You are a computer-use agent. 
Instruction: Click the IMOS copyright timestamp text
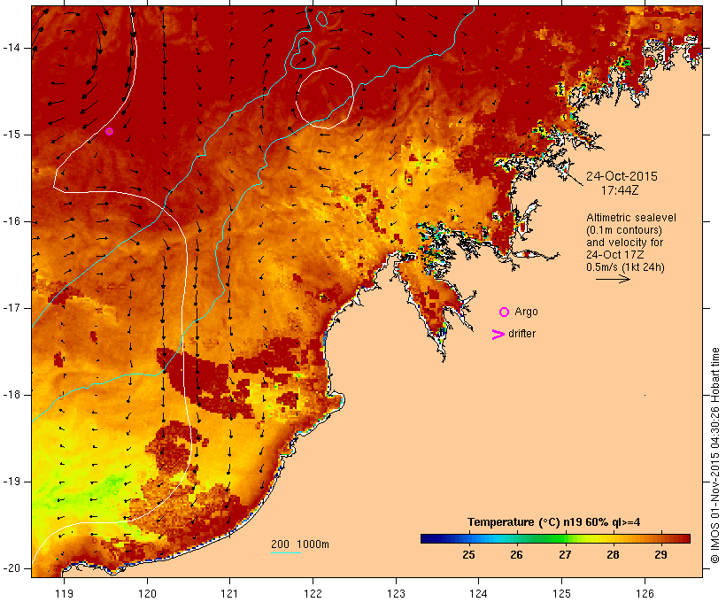[714, 456]
